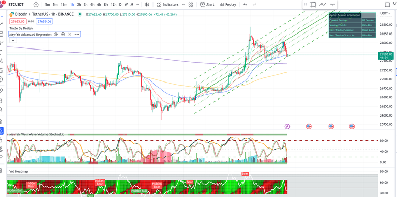Open the BTCUSDT symbol search
Image resolution: width=397 pixels, height=197 pixels.
pyautogui.click(x=16, y=5)
